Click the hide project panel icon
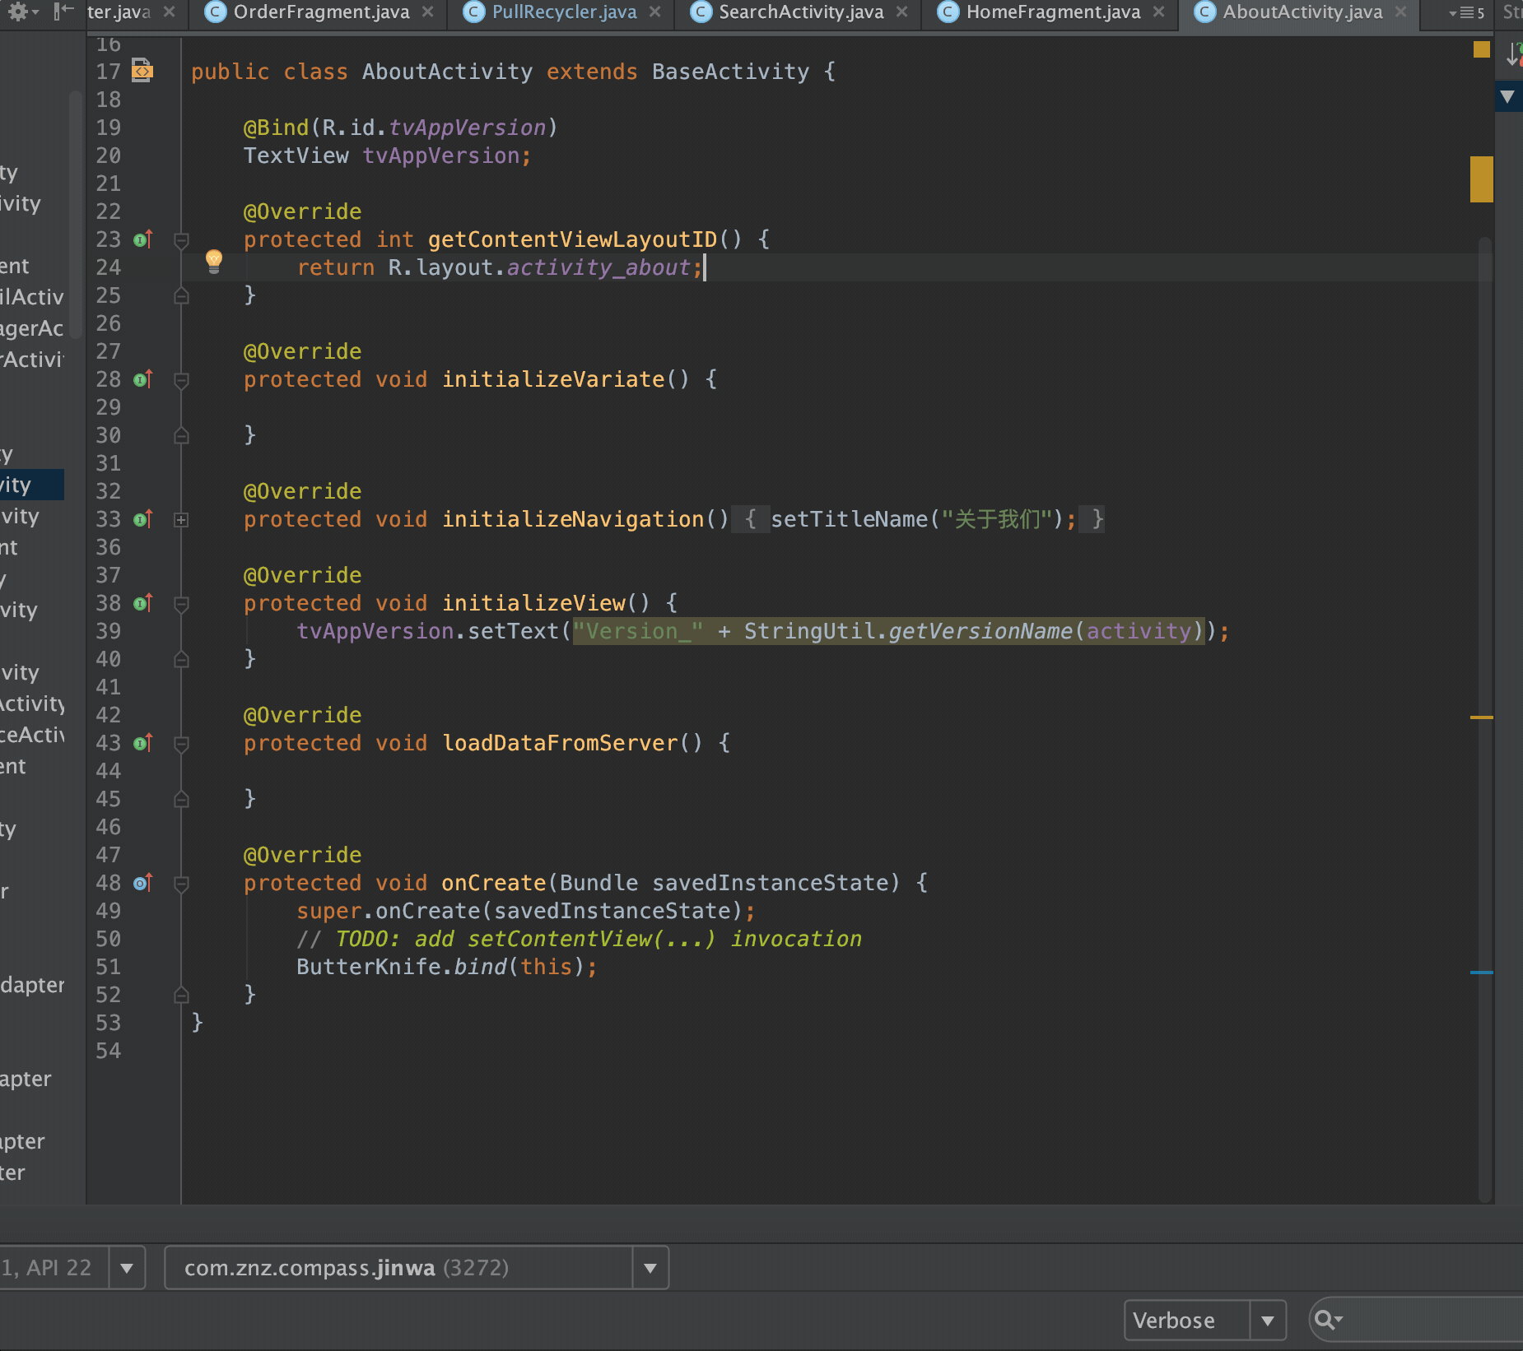The height and width of the screenshot is (1351, 1523). click(x=63, y=12)
